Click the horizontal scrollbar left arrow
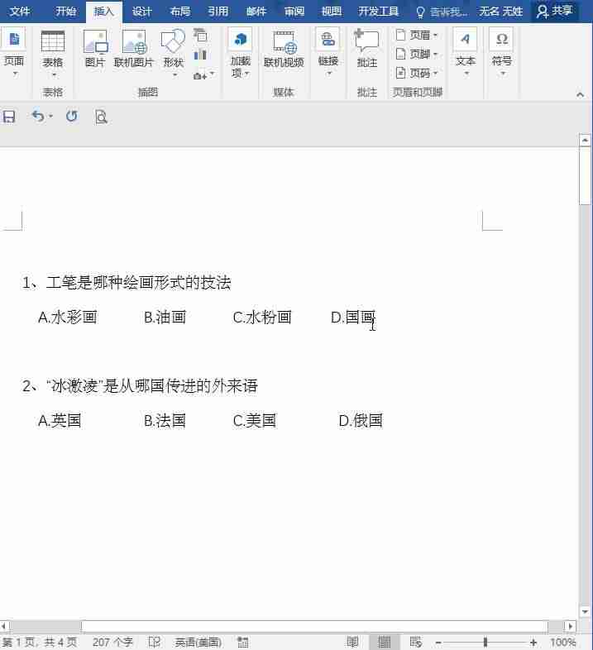Viewport: 593px width, 650px height. pyautogui.click(x=4, y=626)
